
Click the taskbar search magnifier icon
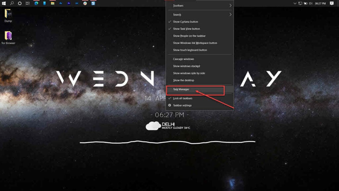(x=12, y=3)
